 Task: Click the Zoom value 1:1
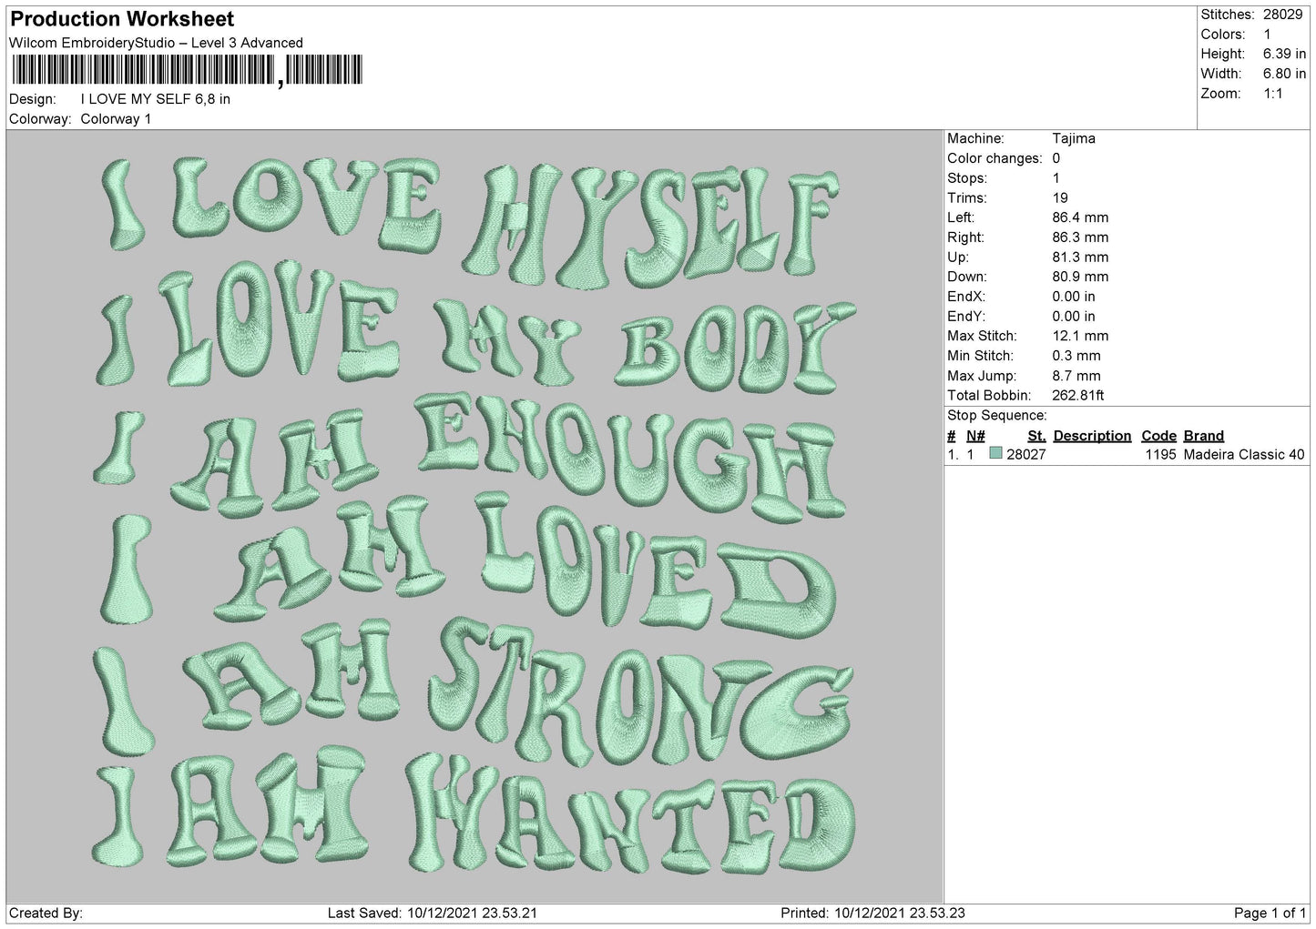tap(1273, 94)
